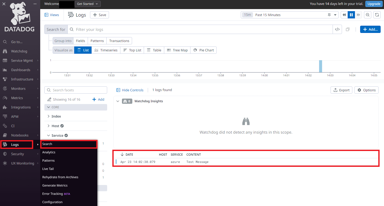Click the pin icon in time selector
Image resolution: width=384 pixels, height=206 pixels.
click(329, 15)
